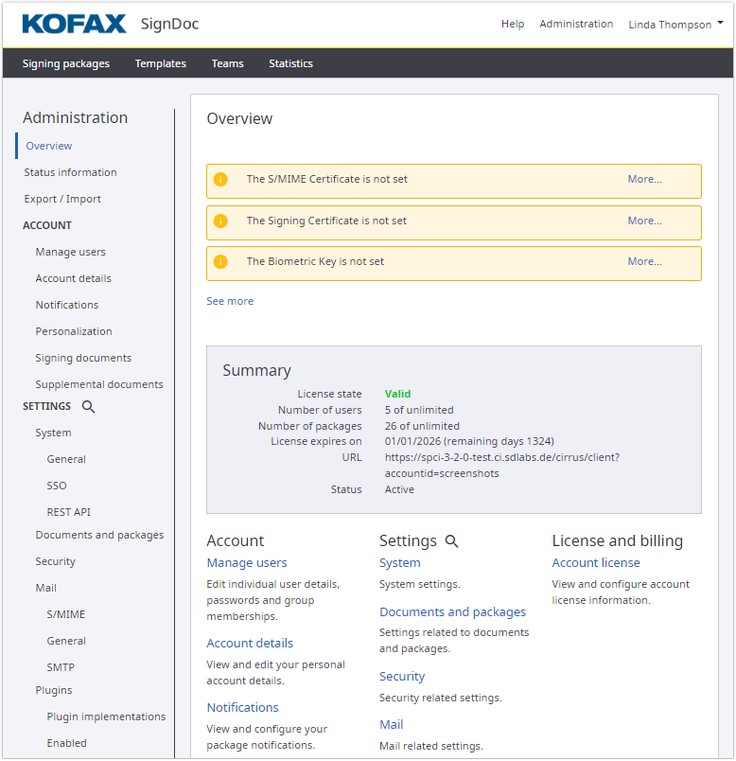Screen dimensions: 736x761
Task: Open Manage users link under Account section
Action: 247,563
